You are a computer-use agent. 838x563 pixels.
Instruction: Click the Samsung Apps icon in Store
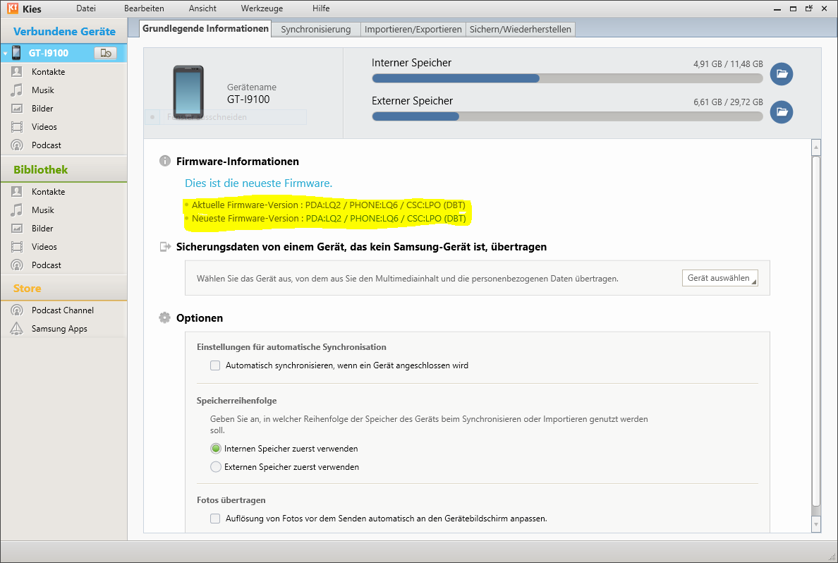point(17,328)
